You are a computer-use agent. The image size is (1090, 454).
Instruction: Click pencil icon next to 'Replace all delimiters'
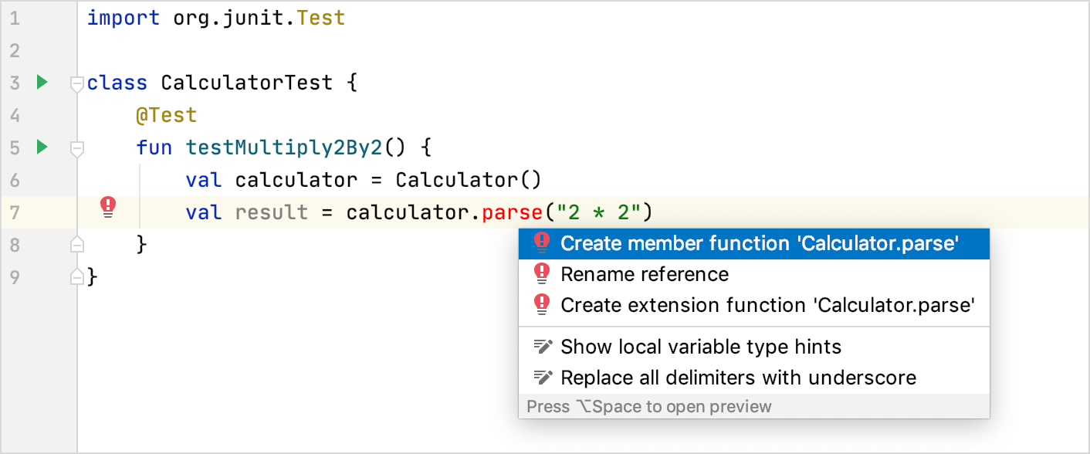point(541,378)
